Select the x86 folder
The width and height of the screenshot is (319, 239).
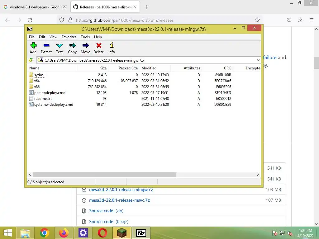click(37, 87)
